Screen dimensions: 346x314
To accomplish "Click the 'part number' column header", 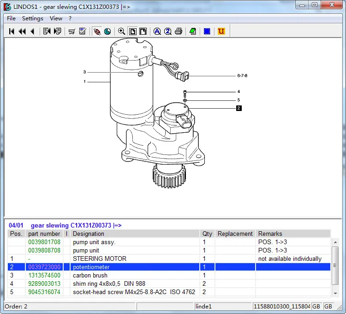I will click(44, 234).
